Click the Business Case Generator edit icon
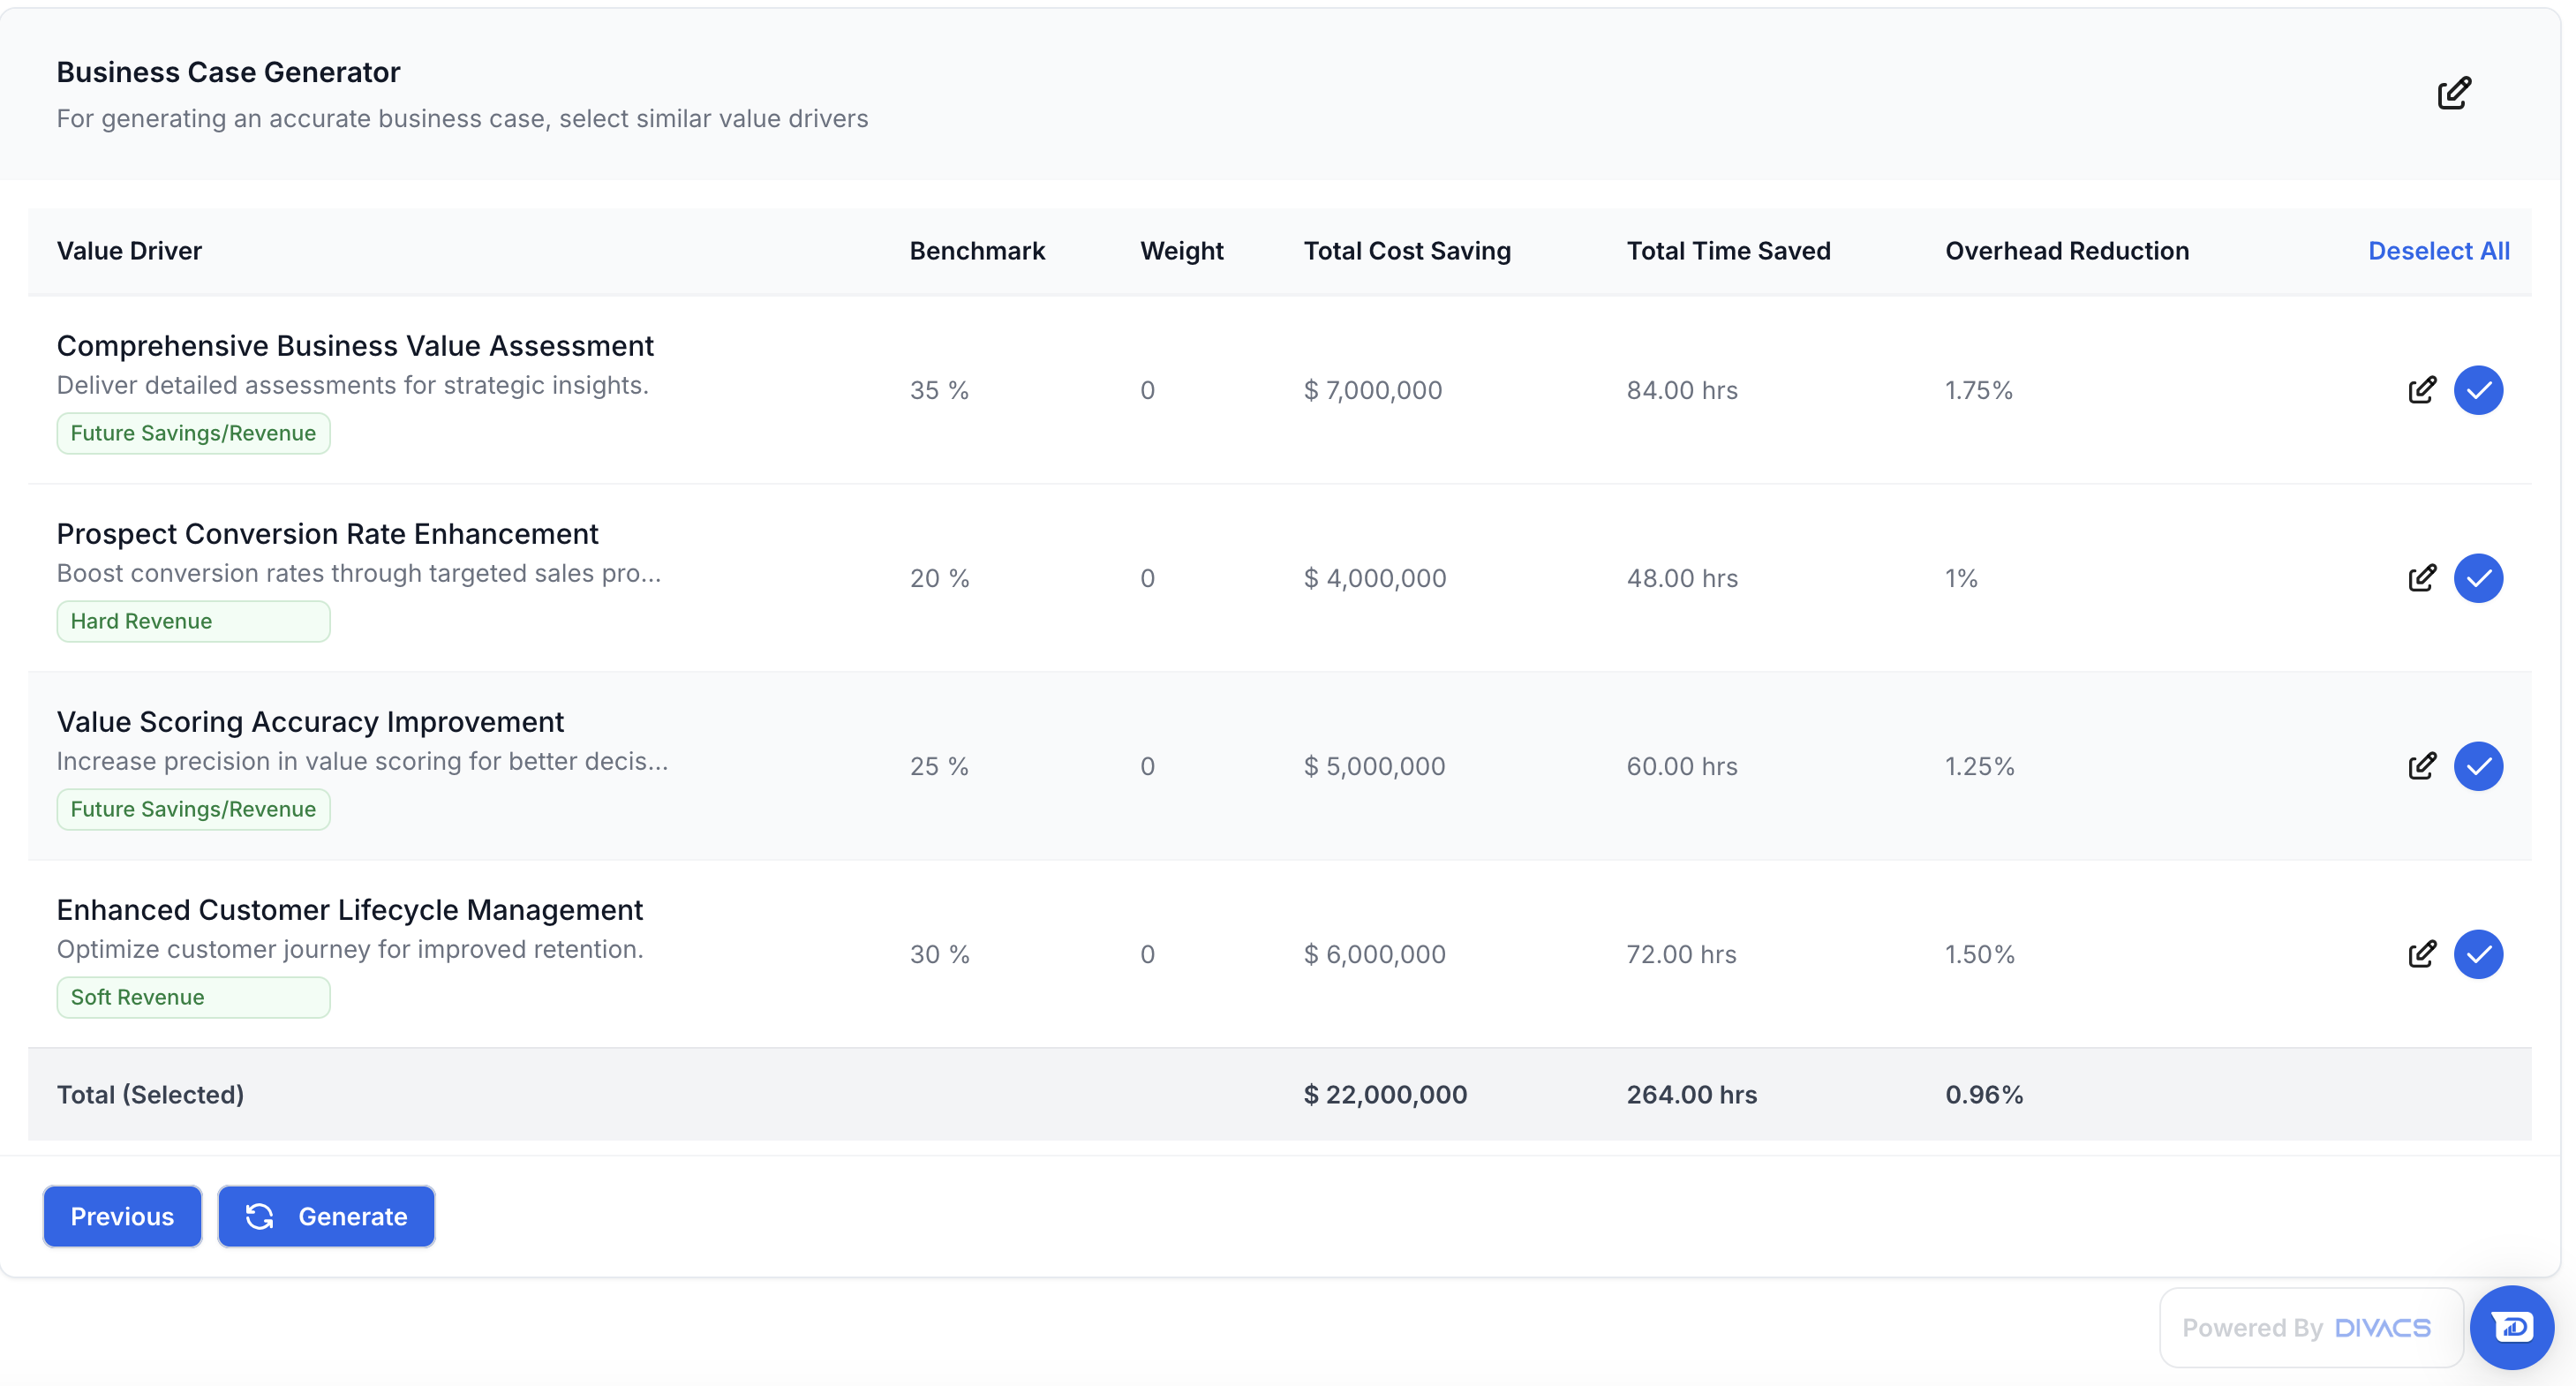 click(x=2453, y=93)
